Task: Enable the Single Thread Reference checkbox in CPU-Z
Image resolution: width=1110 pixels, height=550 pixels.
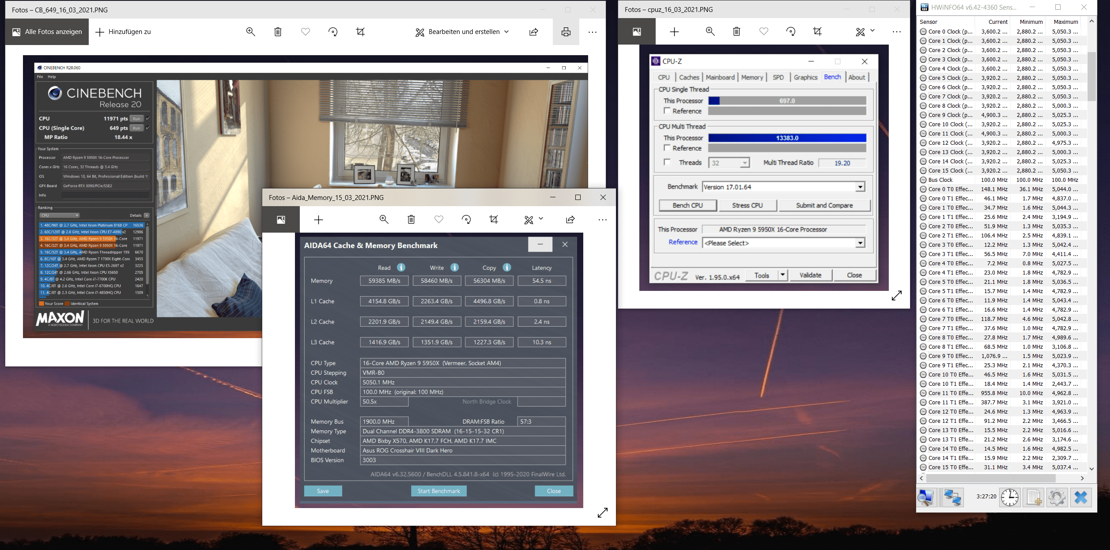Action: (x=667, y=111)
